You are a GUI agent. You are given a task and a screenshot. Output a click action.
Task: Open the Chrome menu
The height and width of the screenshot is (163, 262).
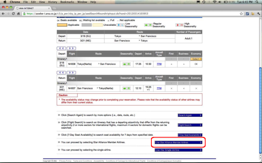pos(15,2)
